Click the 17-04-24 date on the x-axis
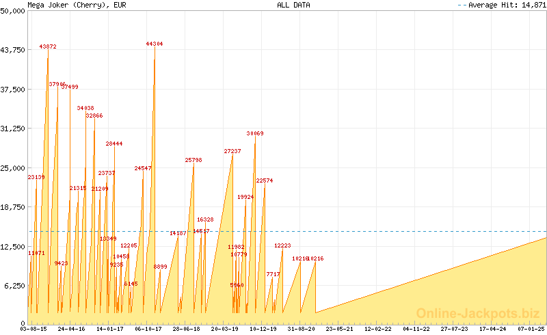 492,329
